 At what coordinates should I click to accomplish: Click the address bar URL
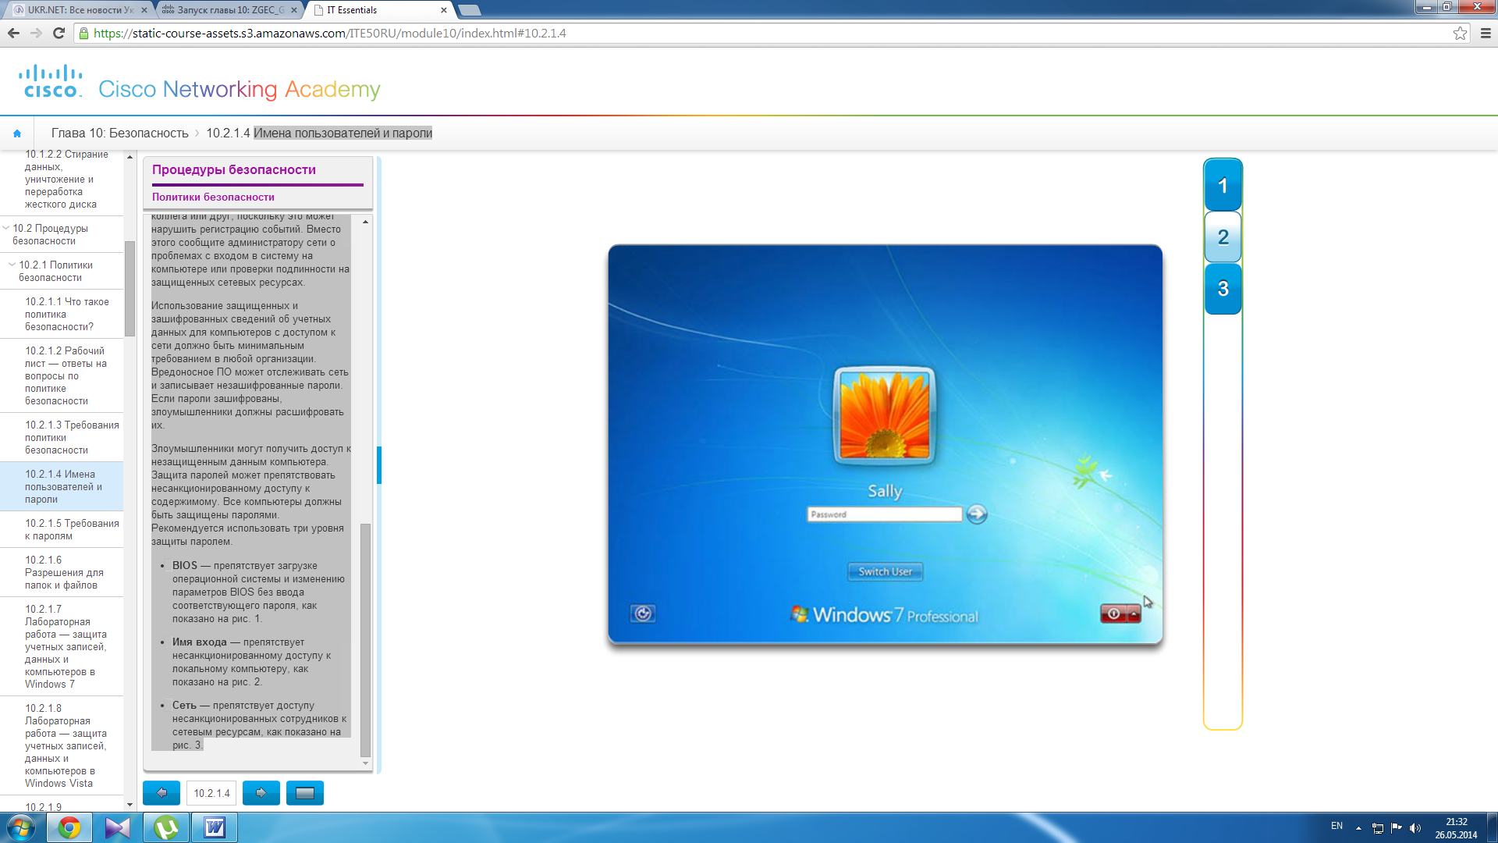pyautogui.click(x=329, y=33)
